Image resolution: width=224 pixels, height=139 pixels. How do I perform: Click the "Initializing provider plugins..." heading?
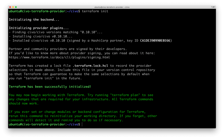[x=39, y=28]
